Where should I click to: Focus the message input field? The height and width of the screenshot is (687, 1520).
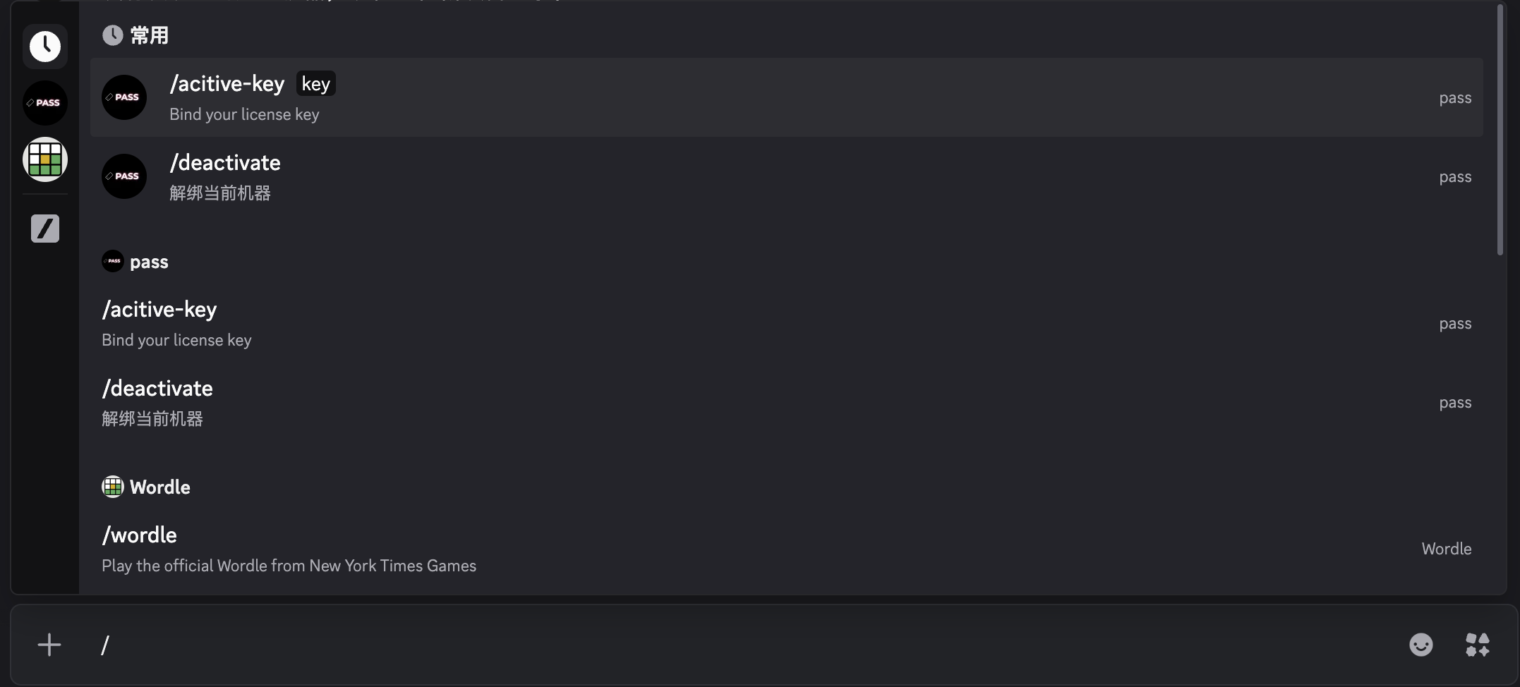[x=706, y=645]
